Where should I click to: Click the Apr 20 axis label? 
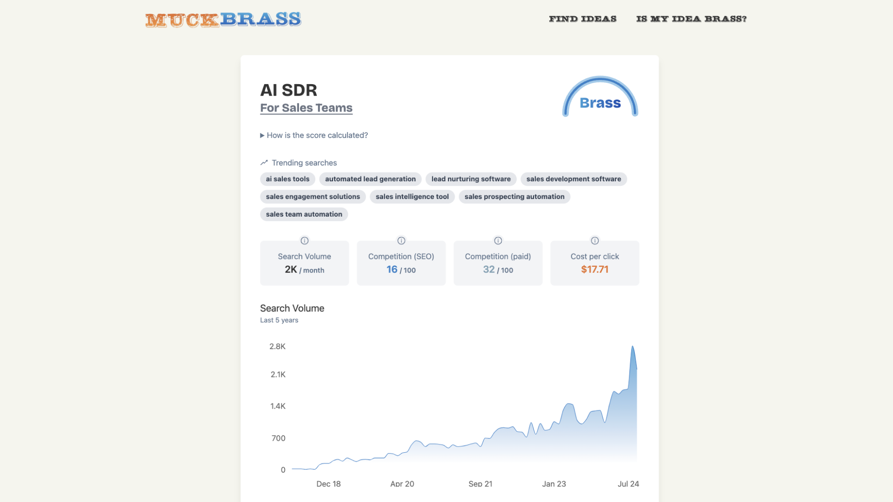[402, 484]
